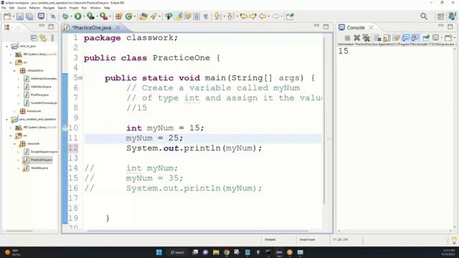Open the toolbar Search magnifier at right

(x=424, y=16)
